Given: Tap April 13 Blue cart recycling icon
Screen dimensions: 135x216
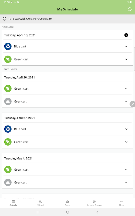Looking at the screenshot, I should (x=8, y=46).
